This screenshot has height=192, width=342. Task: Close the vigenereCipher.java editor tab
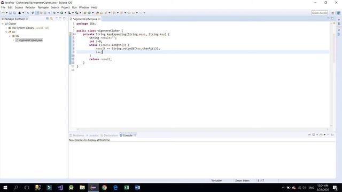(x=99, y=19)
